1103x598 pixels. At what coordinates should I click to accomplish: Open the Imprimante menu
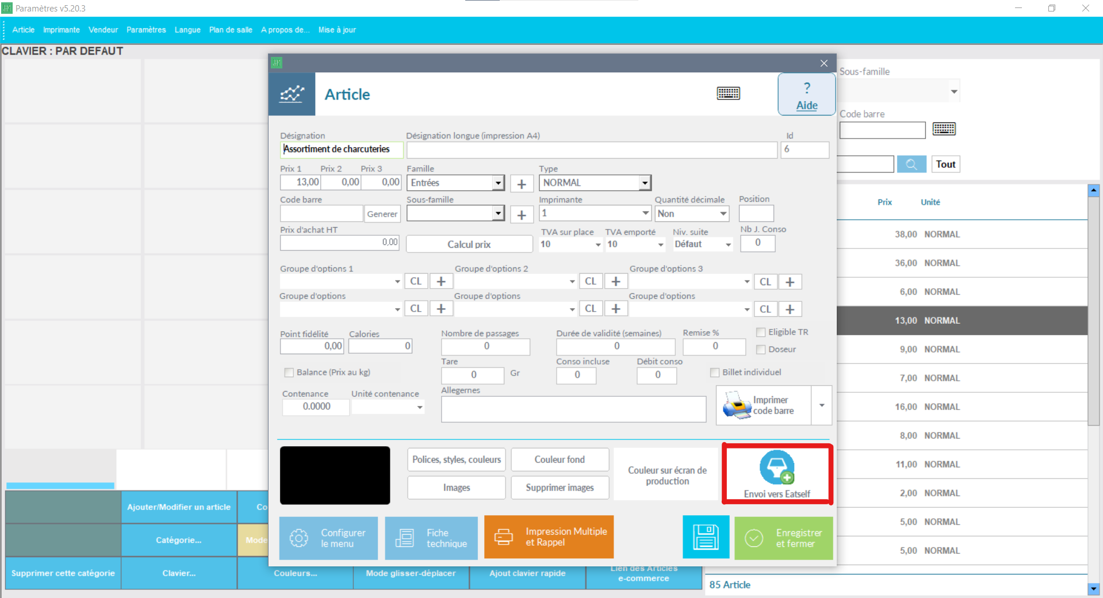coord(62,30)
